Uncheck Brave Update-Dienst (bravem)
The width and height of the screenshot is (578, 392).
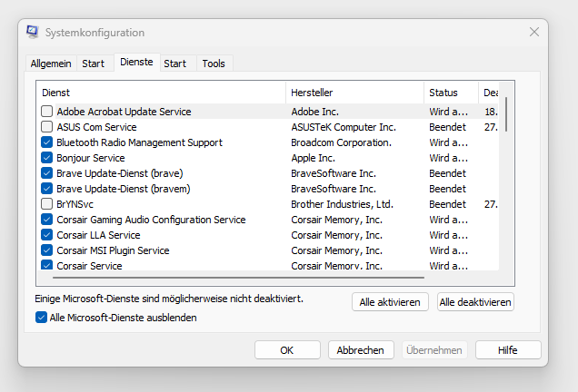coord(47,189)
